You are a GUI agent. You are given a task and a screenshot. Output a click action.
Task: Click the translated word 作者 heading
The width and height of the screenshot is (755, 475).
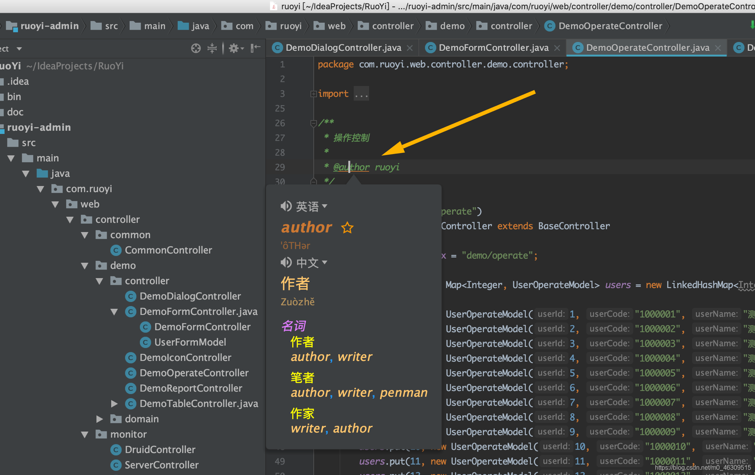(295, 284)
